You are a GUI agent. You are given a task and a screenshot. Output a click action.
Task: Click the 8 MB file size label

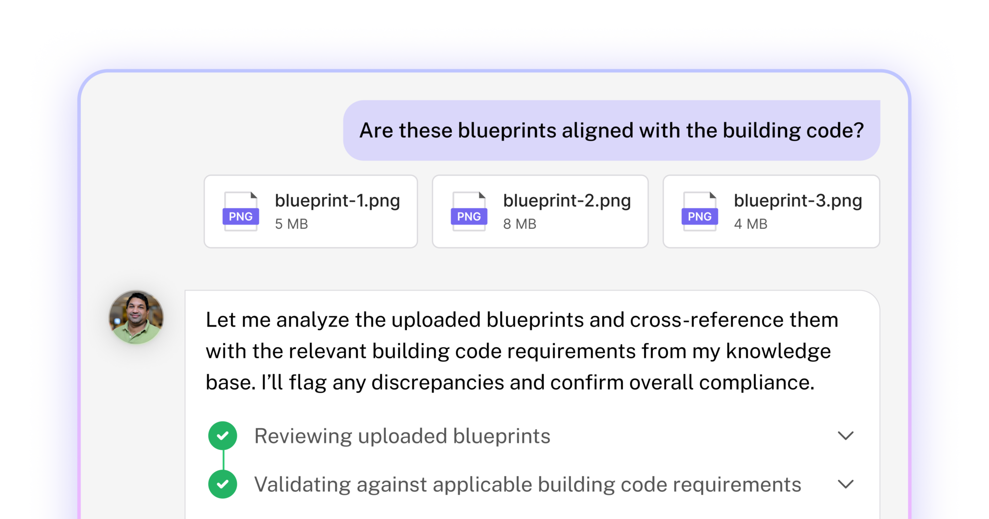tap(520, 224)
